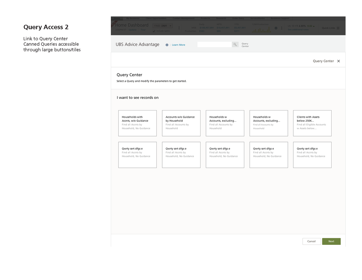This screenshot has height=280, width=362.
Task: Click the info icon beside UBS Advice Advantage
Action: pyautogui.click(x=167, y=45)
